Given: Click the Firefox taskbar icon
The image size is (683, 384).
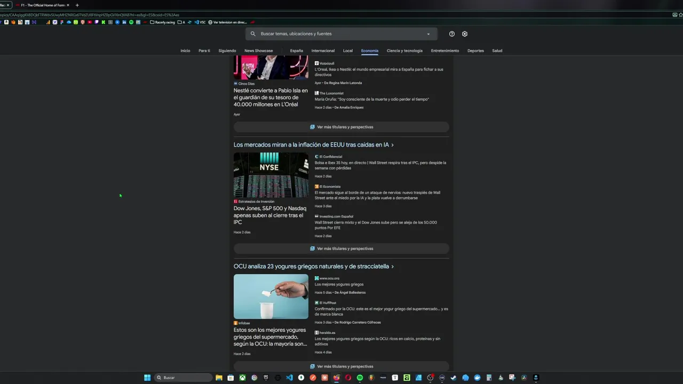Looking at the screenshot, I should [x=337, y=378].
